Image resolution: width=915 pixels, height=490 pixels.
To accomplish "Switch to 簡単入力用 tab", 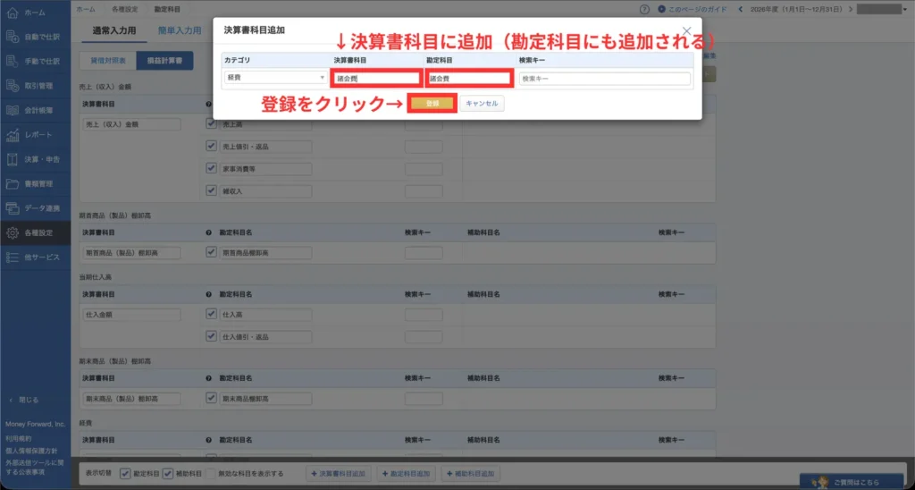I will [179, 30].
